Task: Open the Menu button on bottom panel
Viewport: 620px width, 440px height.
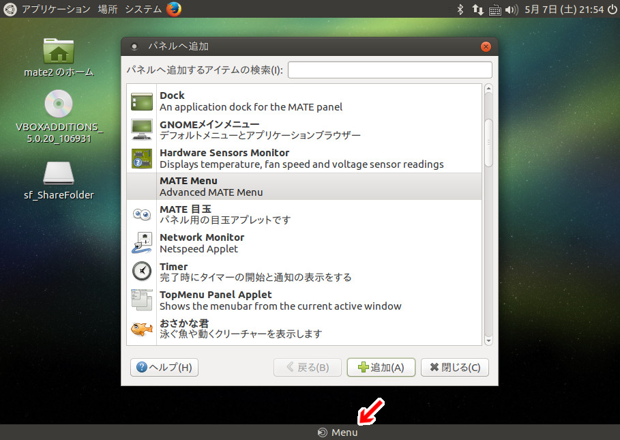Action: click(338, 432)
